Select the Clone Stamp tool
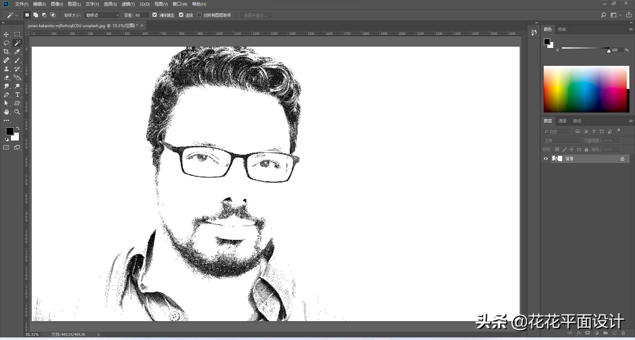Viewport: 635px width, 340px height. pyautogui.click(x=6, y=69)
